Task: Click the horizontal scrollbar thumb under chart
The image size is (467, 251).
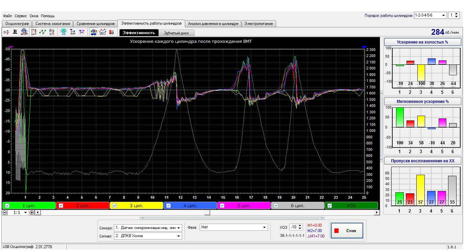Action: click(207, 213)
